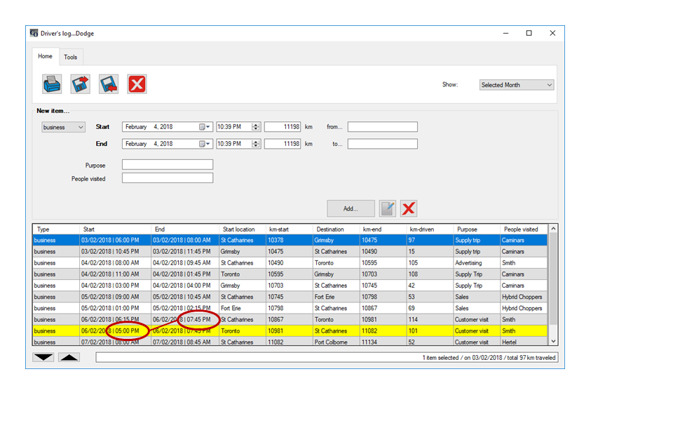
Task: Click the black up arrow below the table
Action: pos(69,358)
